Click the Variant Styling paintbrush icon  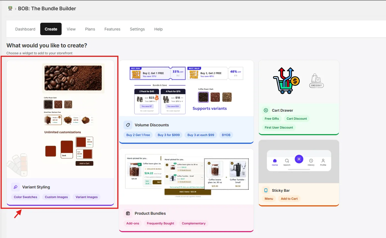(x=16, y=187)
